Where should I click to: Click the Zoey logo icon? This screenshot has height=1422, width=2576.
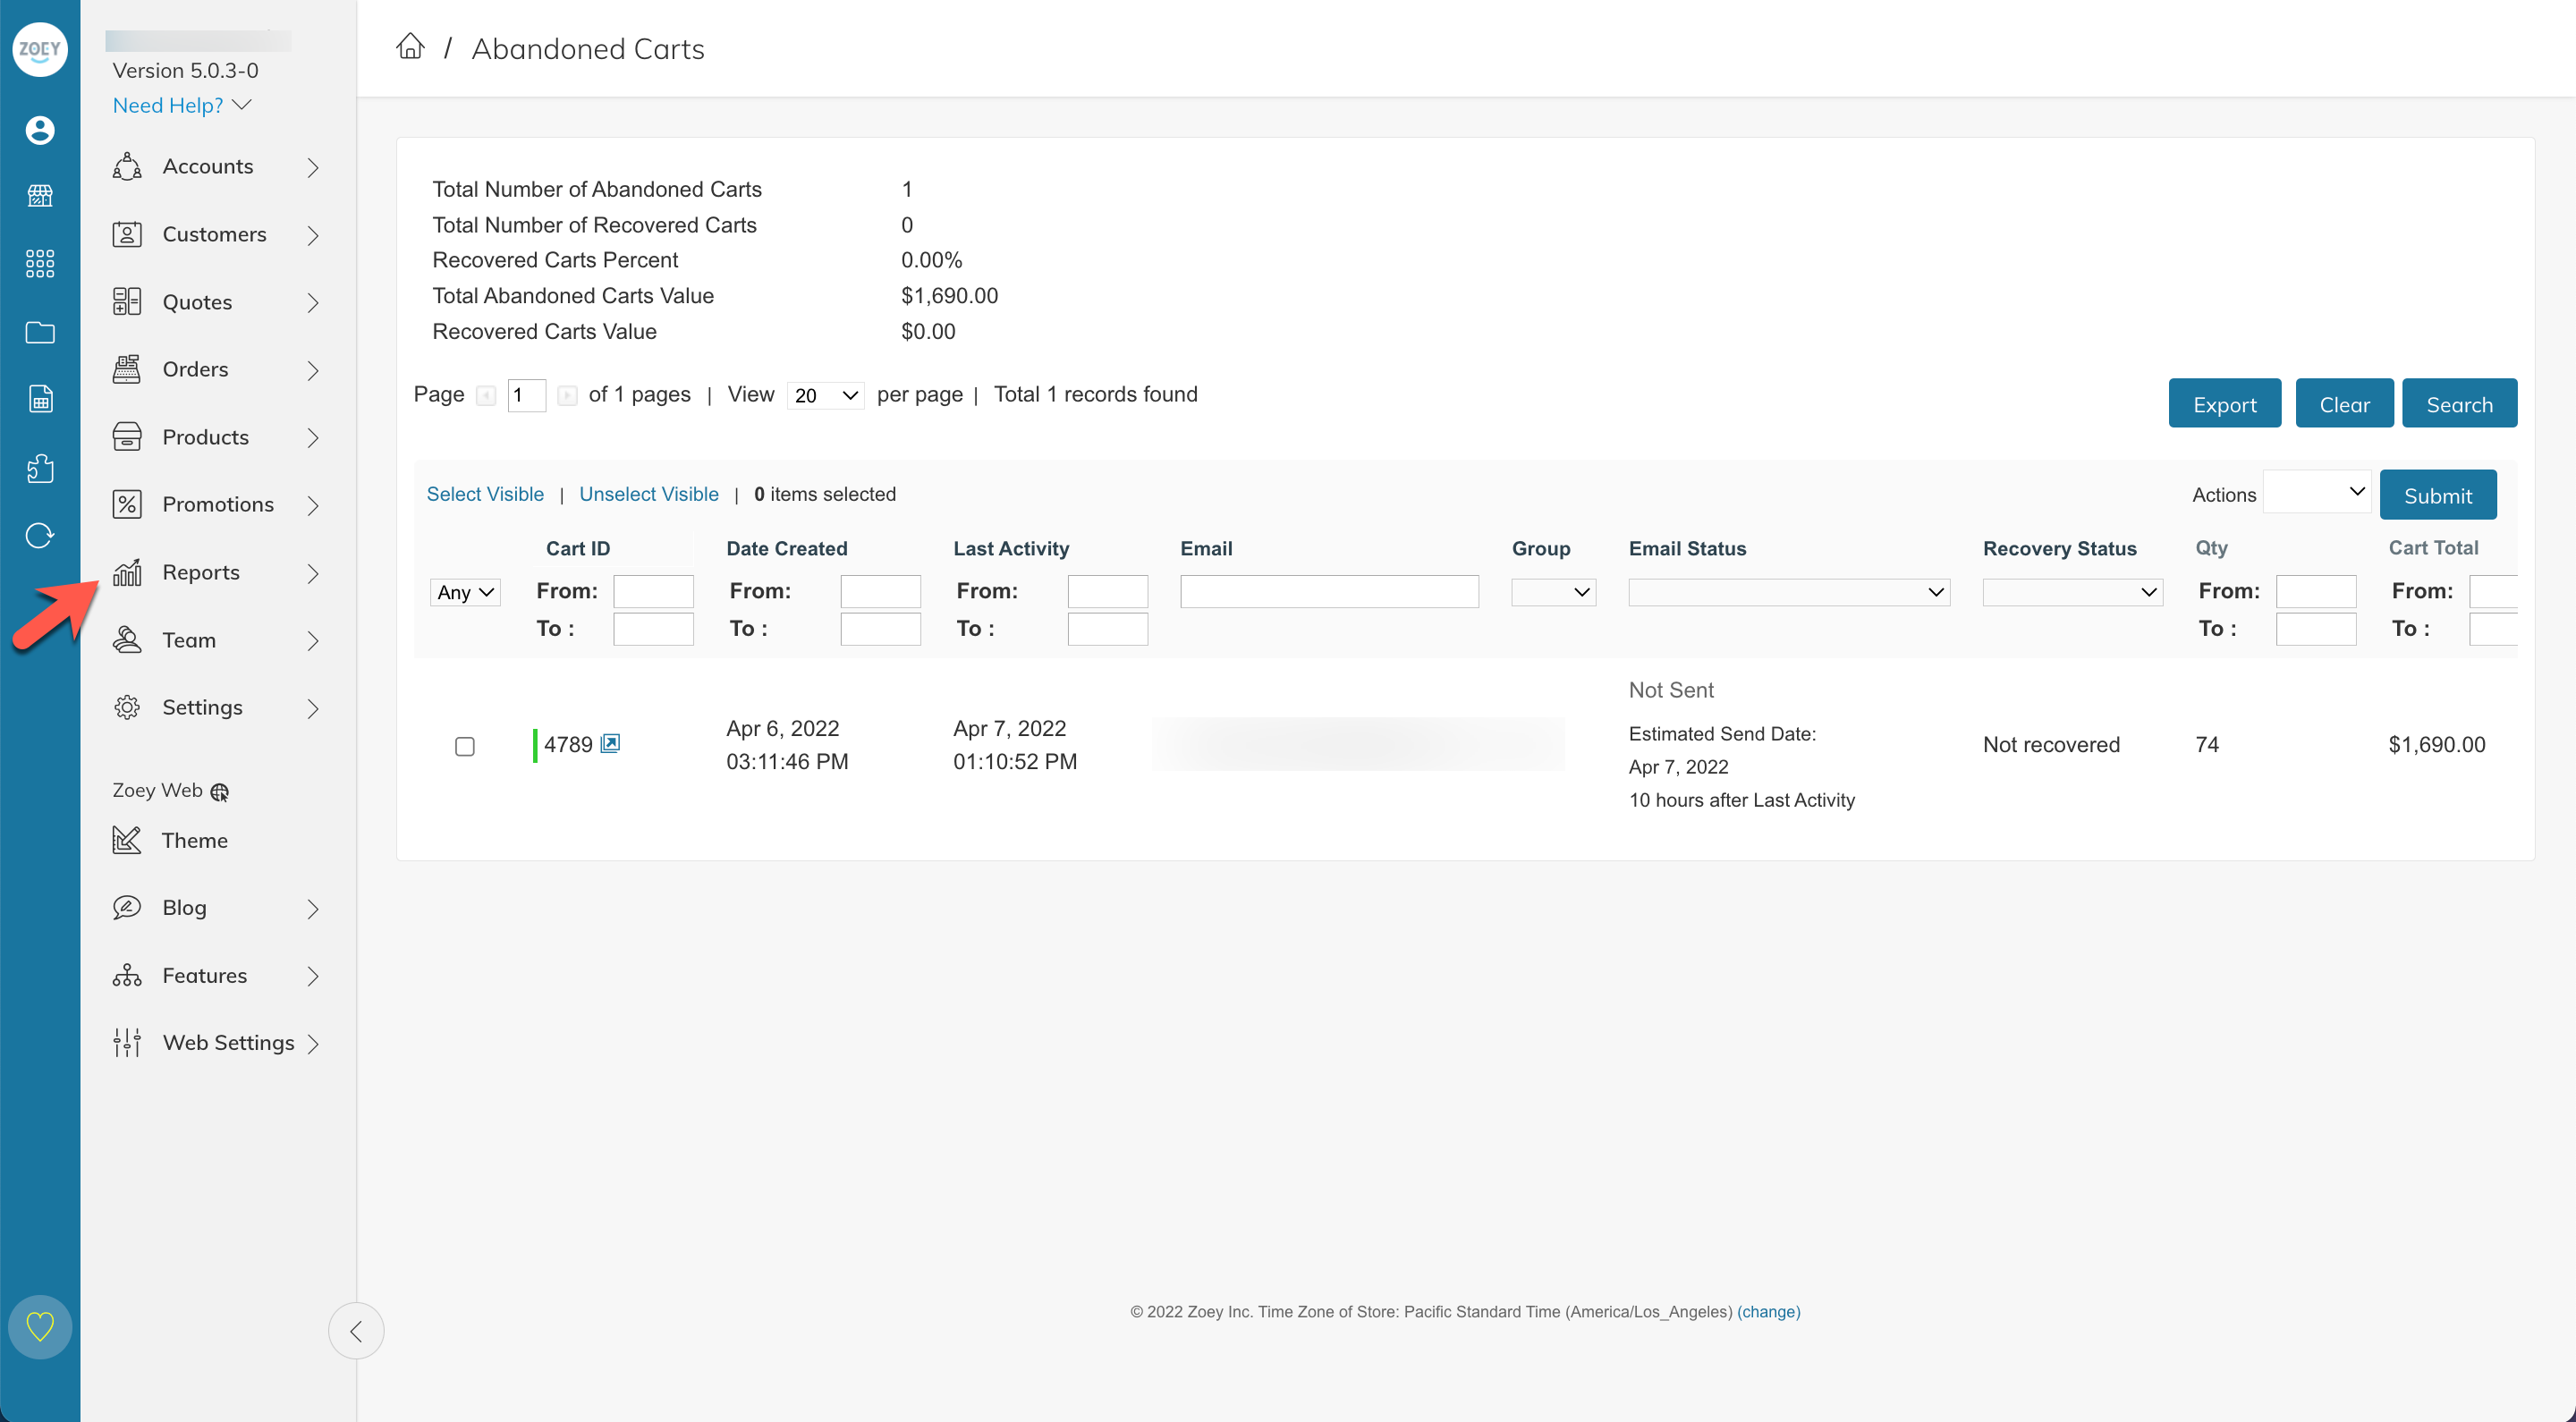(x=40, y=49)
